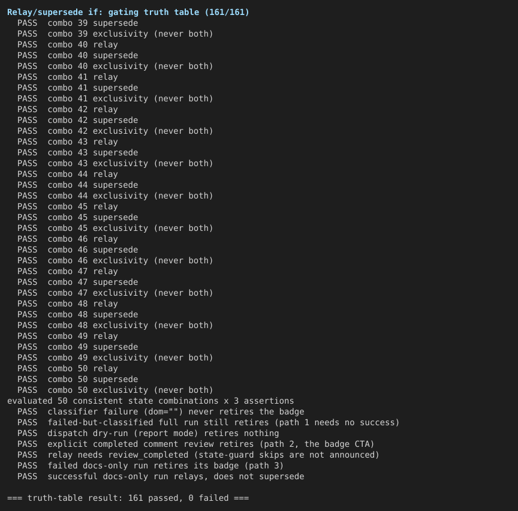Viewport: 518px width, 511px height.
Task: Click 'combo 50 exclusivity (never both)' line
Action: pos(115,390)
